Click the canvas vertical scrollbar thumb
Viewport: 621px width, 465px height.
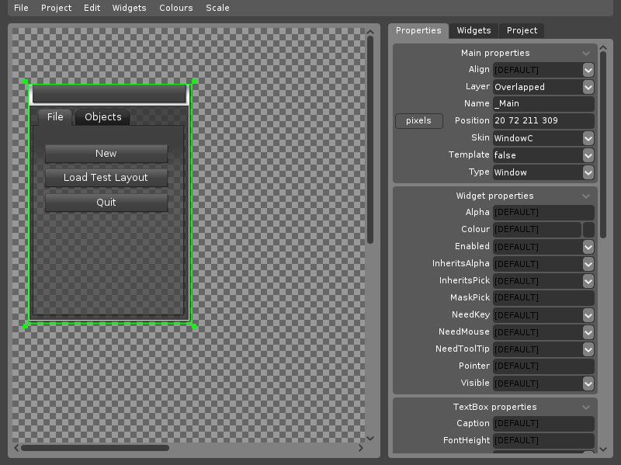click(x=370, y=140)
